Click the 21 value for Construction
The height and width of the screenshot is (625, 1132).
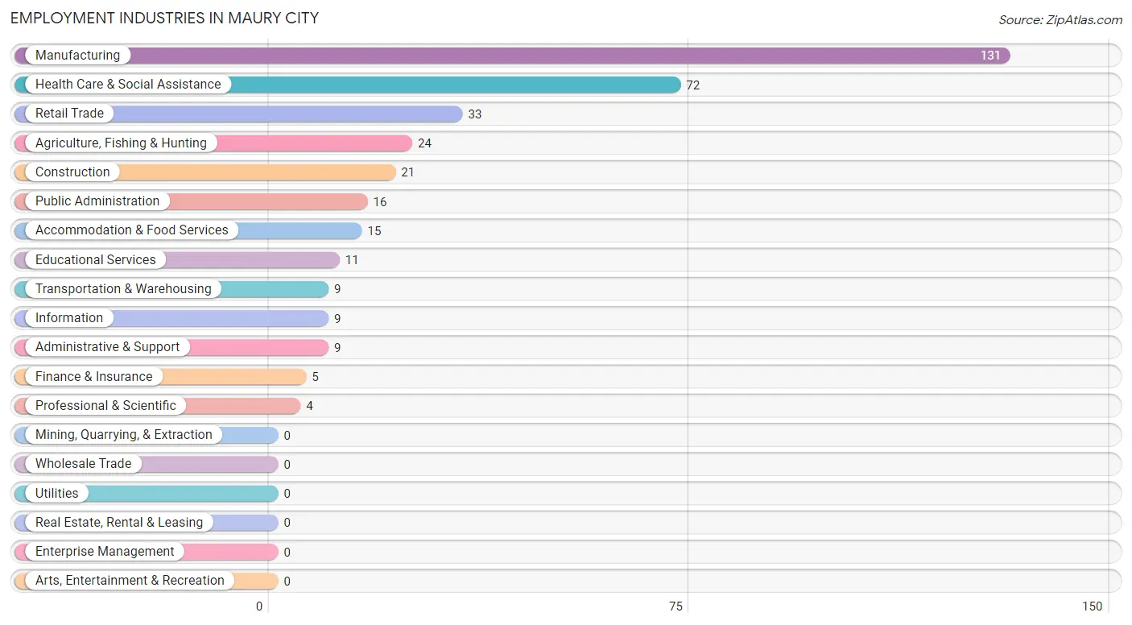point(408,172)
